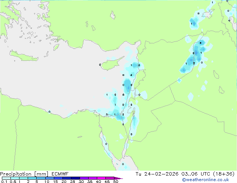Pick the 2–5 mm legend swatch

pos(32,178)
